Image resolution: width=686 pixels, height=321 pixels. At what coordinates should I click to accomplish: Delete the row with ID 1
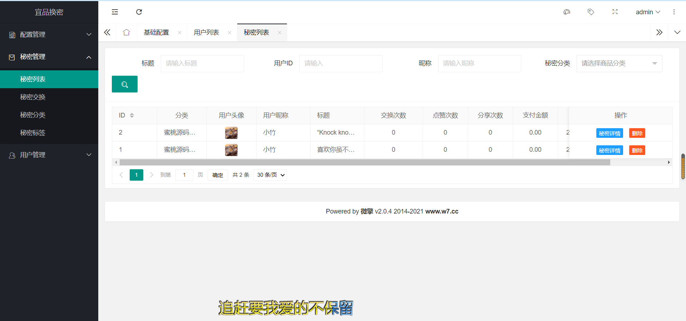(637, 150)
